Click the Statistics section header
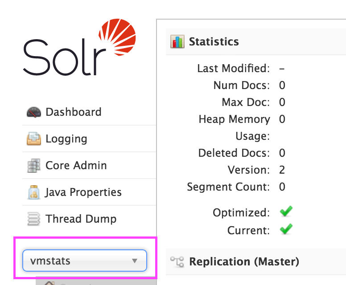This screenshot has height=285, width=346. pyautogui.click(x=256, y=42)
